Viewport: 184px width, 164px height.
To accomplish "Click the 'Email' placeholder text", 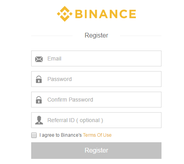I will pyautogui.click(x=54, y=58).
